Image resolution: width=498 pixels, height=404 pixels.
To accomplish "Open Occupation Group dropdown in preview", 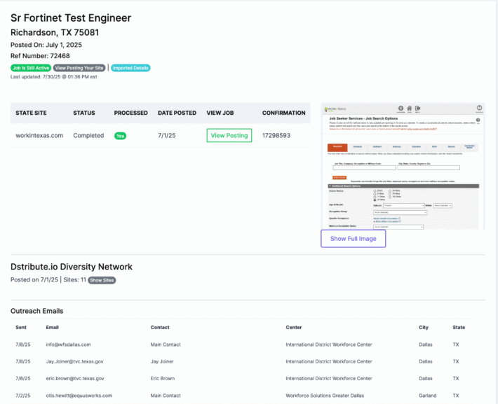I will tap(398, 211).
